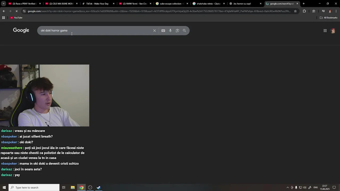This screenshot has height=191, width=340.
Task: Open the Google account avatar
Action: click(333, 31)
